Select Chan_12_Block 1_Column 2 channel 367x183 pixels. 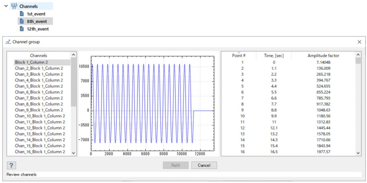pos(40,128)
